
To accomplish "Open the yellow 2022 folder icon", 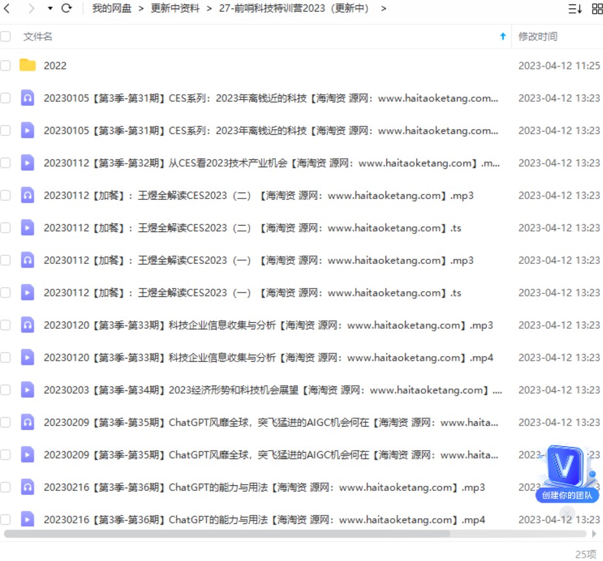I will (27, 65).
